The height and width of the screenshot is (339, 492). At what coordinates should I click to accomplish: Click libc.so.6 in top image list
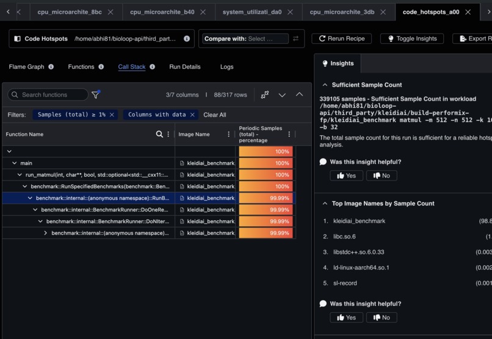pyautogui.click(x=344, y=237)
